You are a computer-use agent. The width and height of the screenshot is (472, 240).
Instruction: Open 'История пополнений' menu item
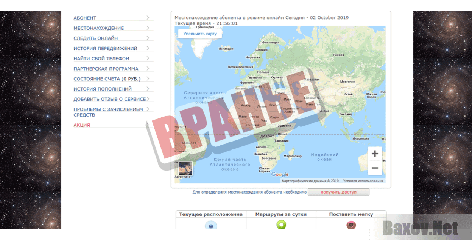pos(103,89)
